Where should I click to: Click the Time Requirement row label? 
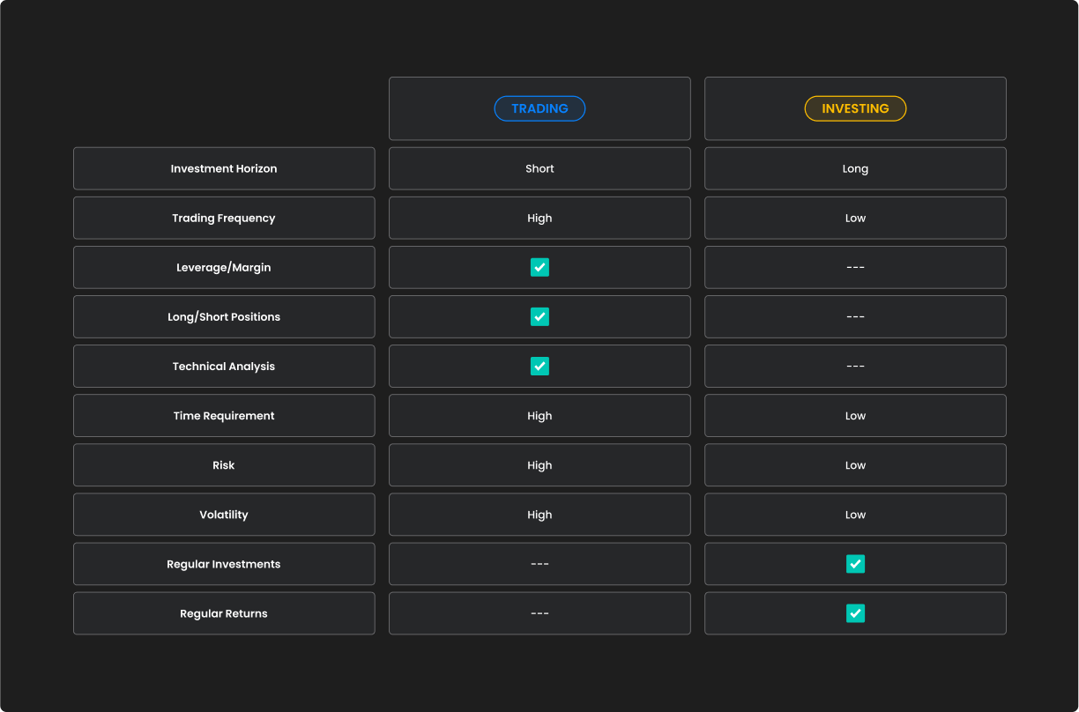[x=224, y=416]
